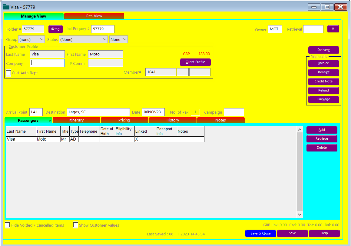
Task: Click the passenger list scrollbar track
Action: click(x=300, y=172)
